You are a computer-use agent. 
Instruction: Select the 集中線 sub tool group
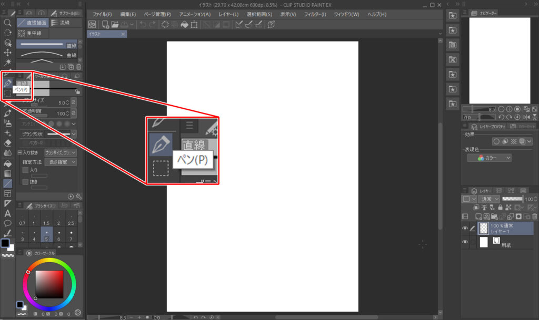33,34
